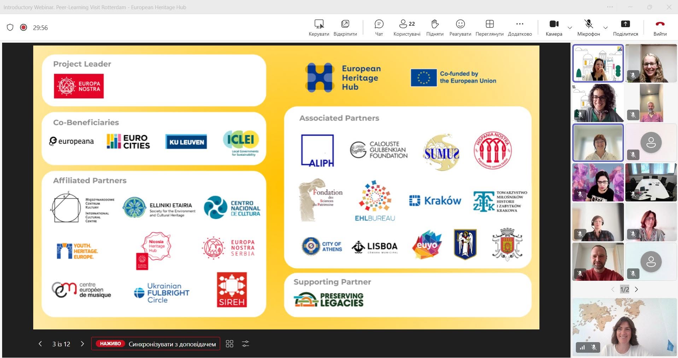
Task: Open the Додатково more actions menu
Action: pos(520,28)
